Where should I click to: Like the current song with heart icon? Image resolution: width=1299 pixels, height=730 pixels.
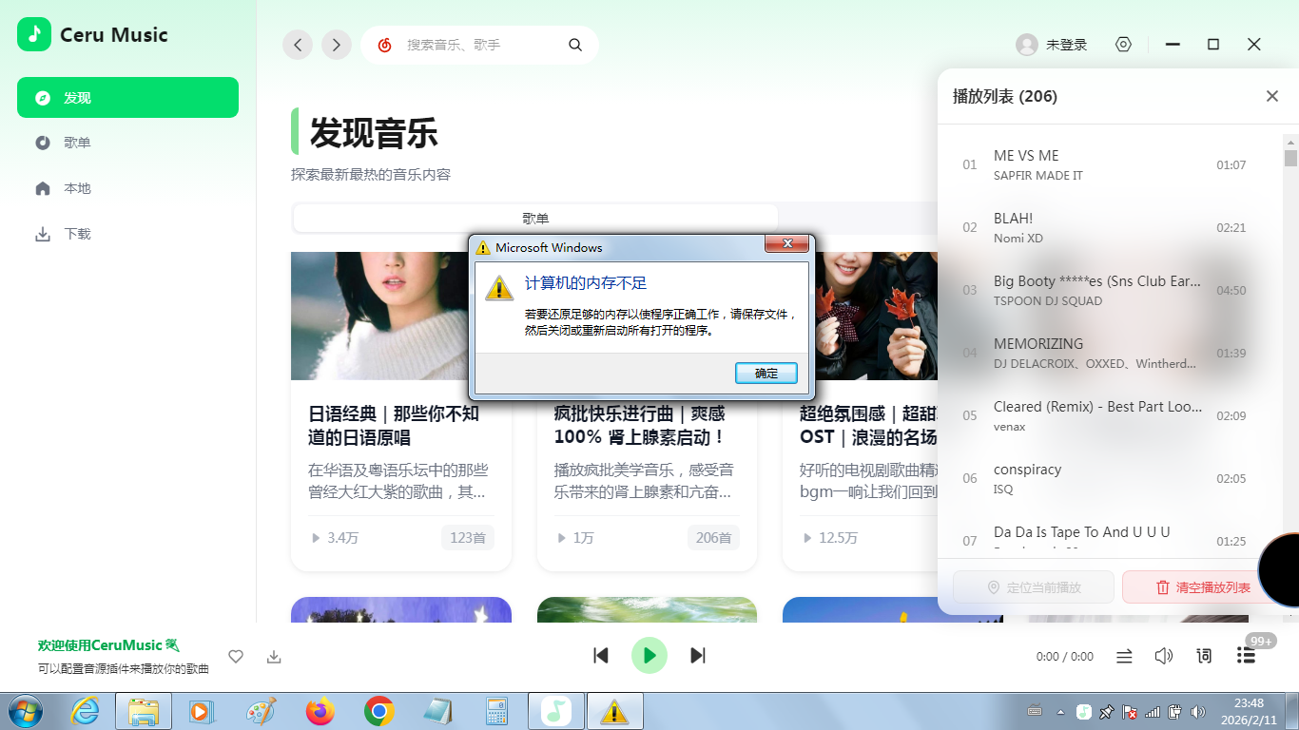(236, 656)
